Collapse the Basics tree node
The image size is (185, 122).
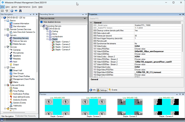pyautogui.click(x=5, y=21)
